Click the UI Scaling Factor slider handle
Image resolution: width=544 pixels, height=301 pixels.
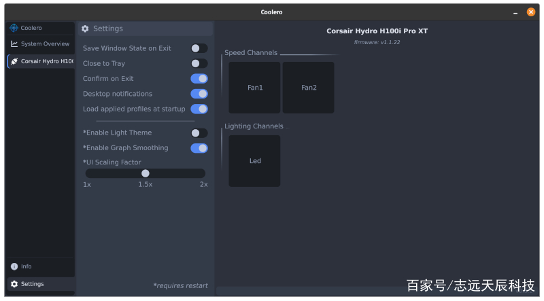point(146,173)
